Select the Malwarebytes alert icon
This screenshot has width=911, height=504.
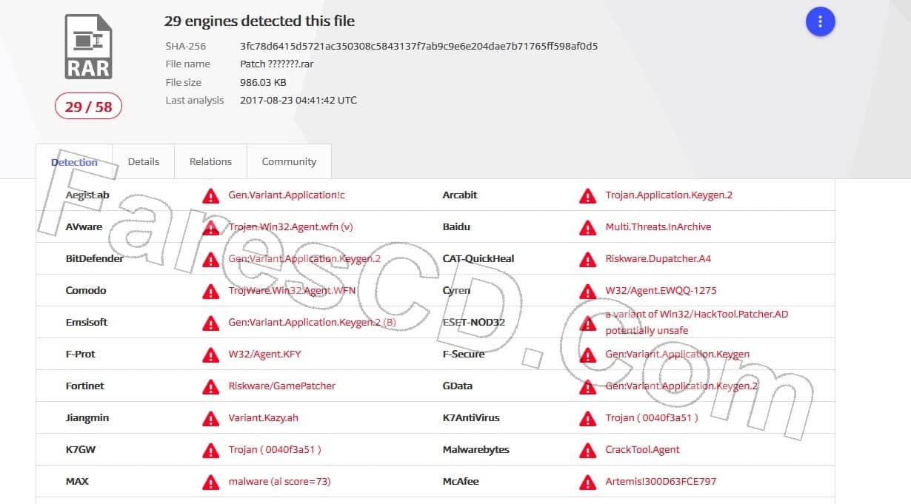(588, 450)
